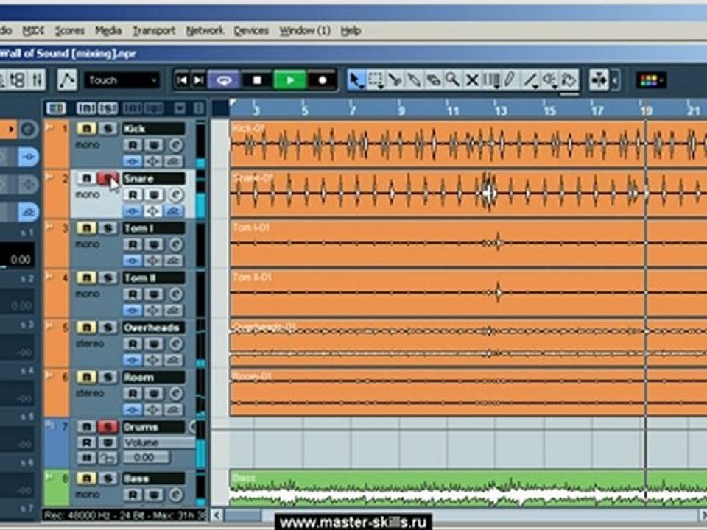The image size is (707, 530).
Task: Open the Volume parameter dropdown on the Drums track
Action: pyautogui.click(x=159, y=442)
